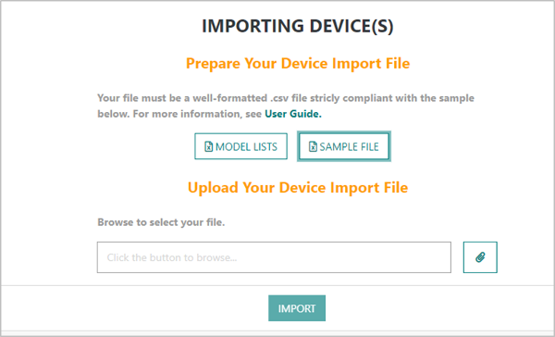Image resolution: width=555 pixels, height=337 pixels.
Task: Click the "MODEL LISTS" text label
Action: 246,146
